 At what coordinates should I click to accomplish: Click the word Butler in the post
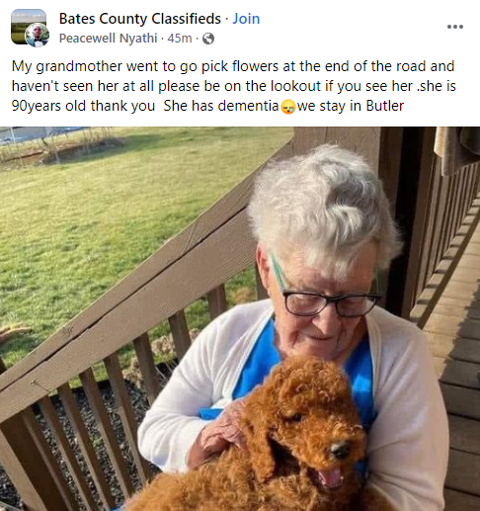(385, 106)
